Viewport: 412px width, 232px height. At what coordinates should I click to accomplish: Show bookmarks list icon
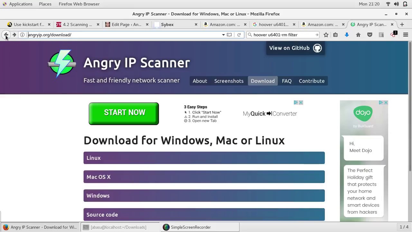coord(335,35)
